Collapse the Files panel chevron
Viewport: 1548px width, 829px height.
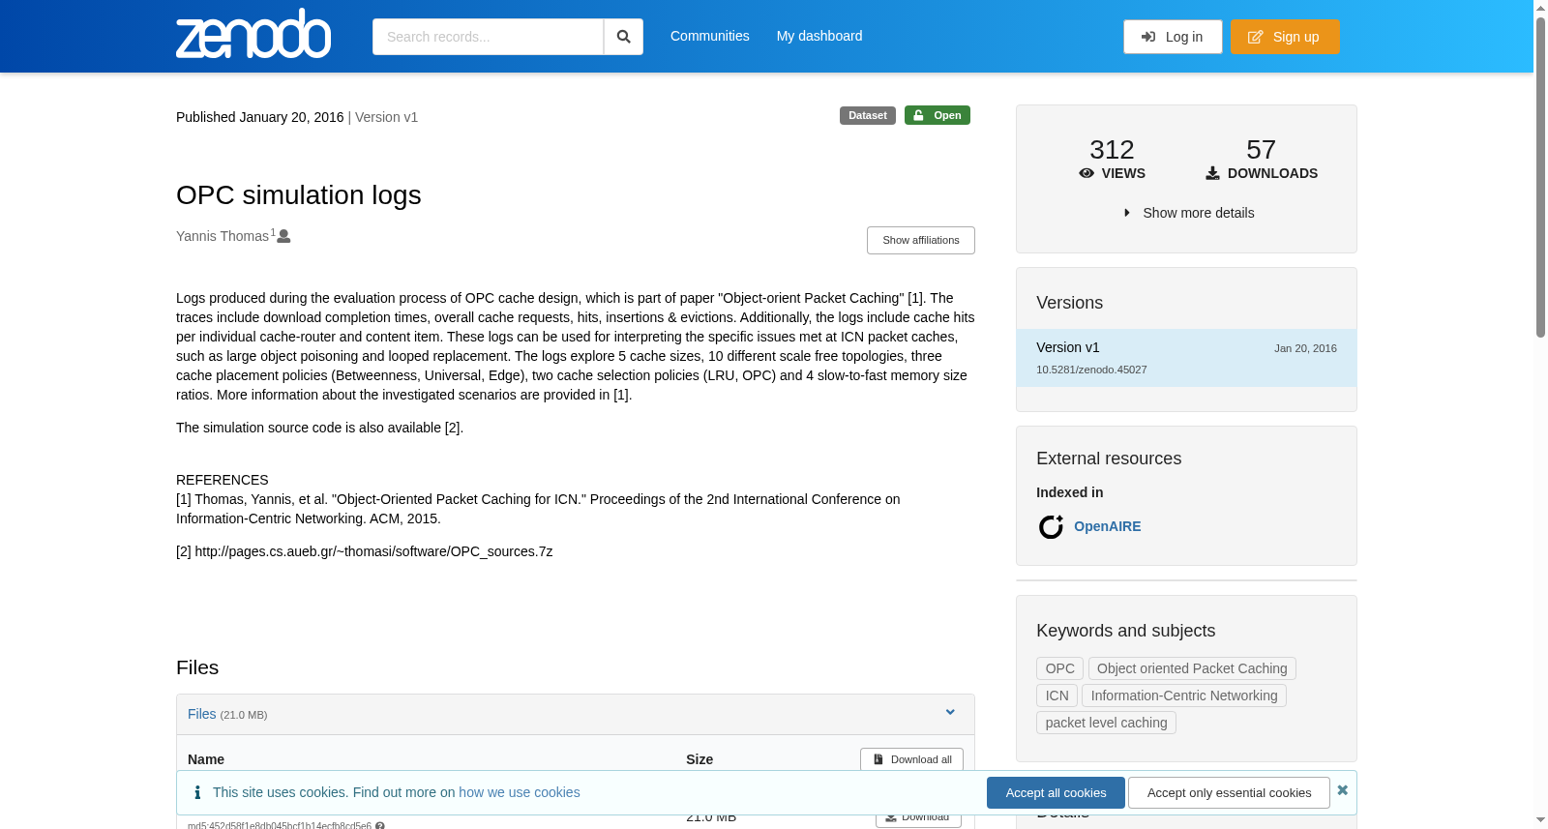click(x=950, y=713)
